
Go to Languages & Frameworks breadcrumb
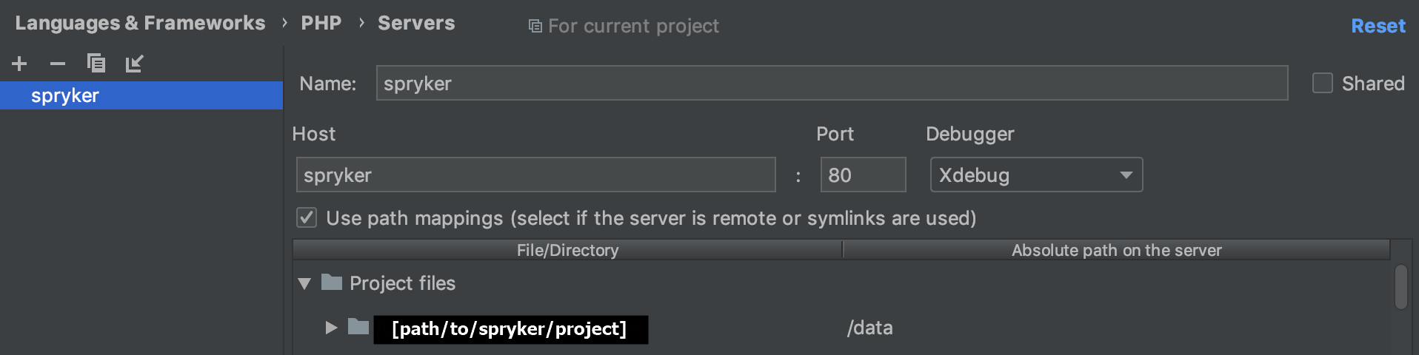140,24
